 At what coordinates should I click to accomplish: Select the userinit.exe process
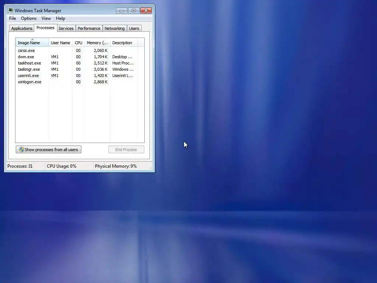coord(80,76)
